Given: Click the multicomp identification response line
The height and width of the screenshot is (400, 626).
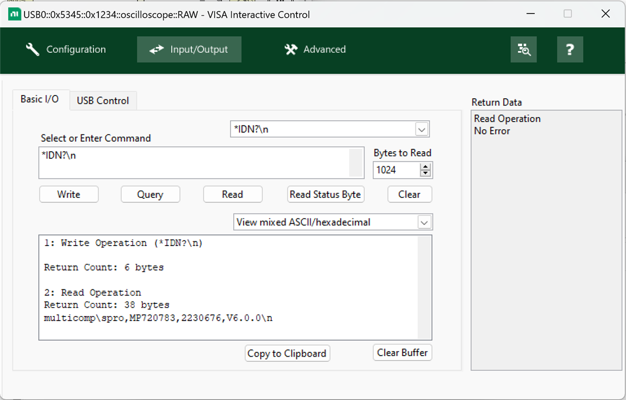Looking at the screenshot, I should click(x=158, y=318).
